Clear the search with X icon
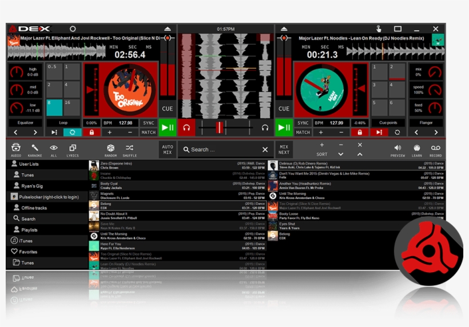This screenshot has height=327, width=469. pos(265,149)
